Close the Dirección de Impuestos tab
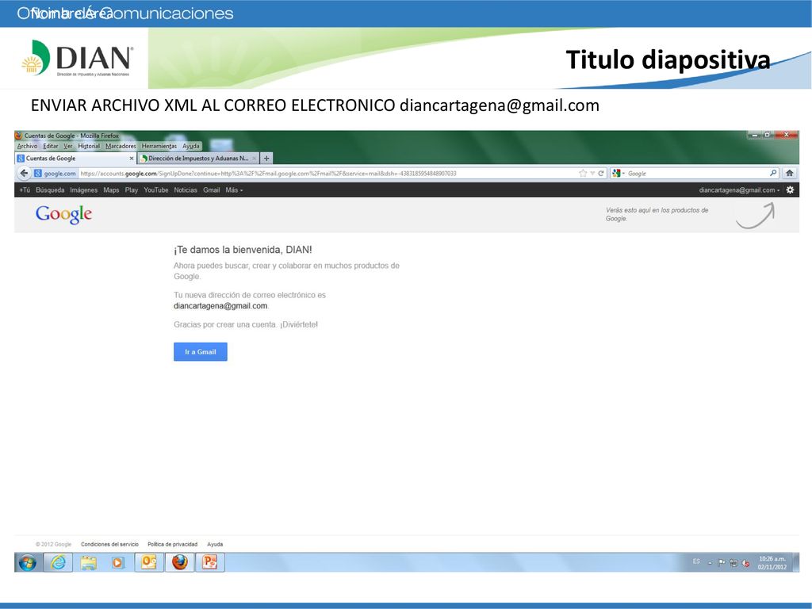This screenshot has width=812, height=609. point(255,159)
